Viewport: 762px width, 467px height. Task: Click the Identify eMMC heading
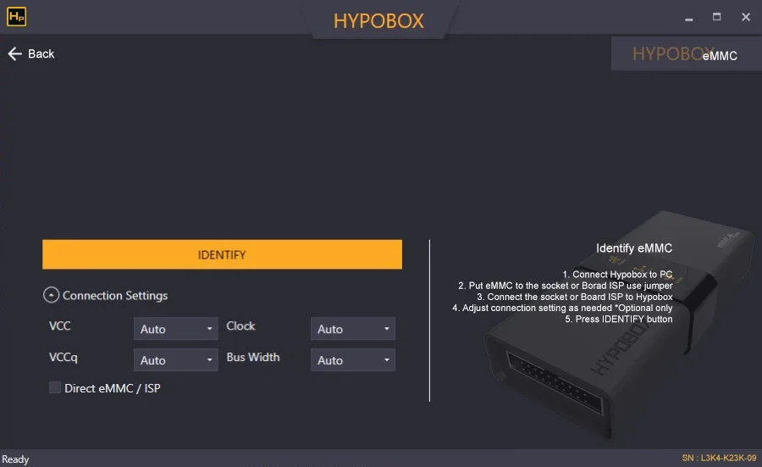coord(634,248)
